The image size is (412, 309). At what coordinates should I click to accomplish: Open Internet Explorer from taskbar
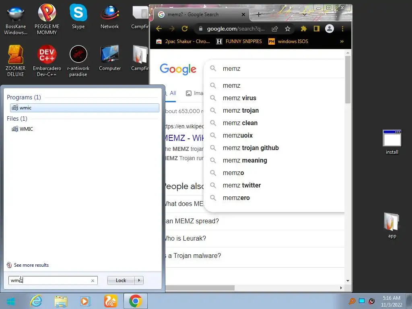[x=36, y=301]
